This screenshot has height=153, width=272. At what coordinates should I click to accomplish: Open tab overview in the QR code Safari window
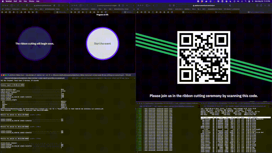pos(269,6)
